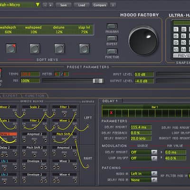Select snapshot 2
This screenshot has height=190, width=190.
[x=183, y=29]
